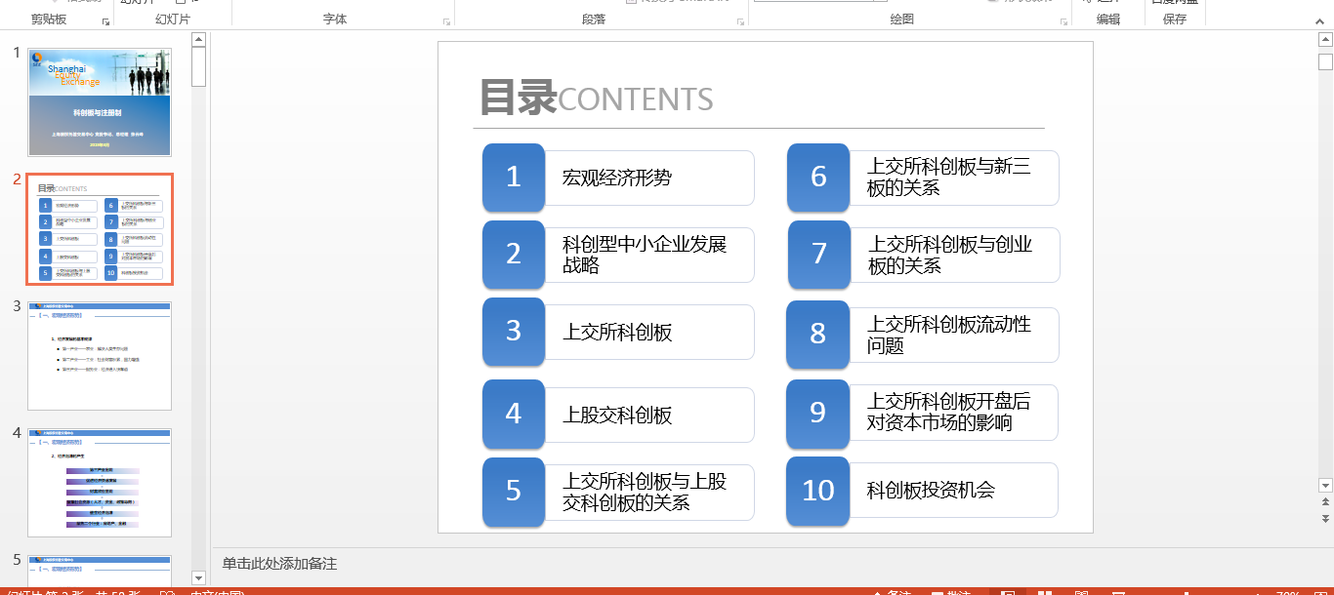
Task: Go to previous slide using double-up arrow
Action: coord(1325,502)
